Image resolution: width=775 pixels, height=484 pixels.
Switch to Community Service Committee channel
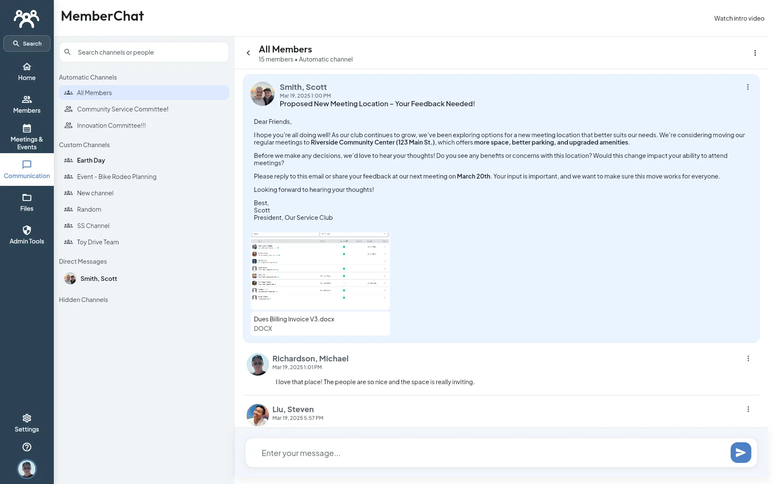(144, 109)
